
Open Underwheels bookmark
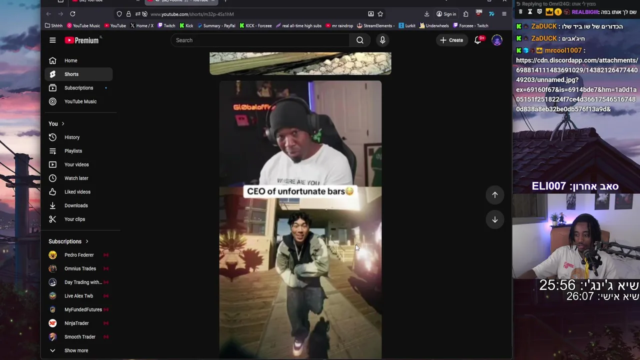tap(434, 25)
